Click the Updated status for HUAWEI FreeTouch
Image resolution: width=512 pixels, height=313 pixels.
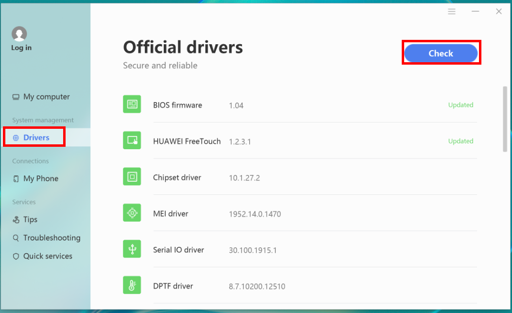[461, 141]
